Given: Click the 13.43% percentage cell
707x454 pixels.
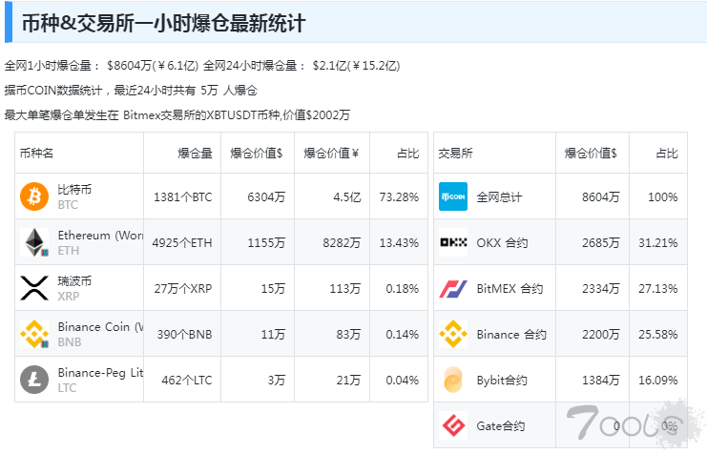Looking at the screenshot, I should point(399,243).
